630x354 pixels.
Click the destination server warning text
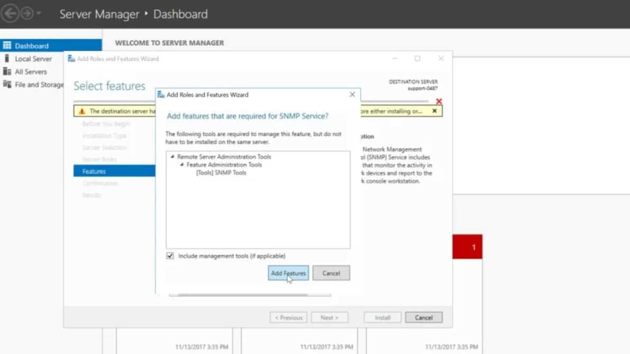click(x=122, y=111)
